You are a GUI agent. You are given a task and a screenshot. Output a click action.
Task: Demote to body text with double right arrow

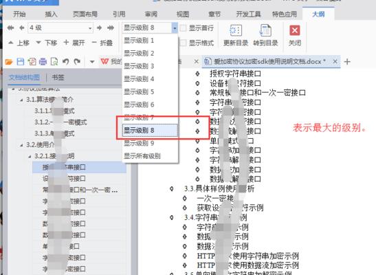tap(111, 27)
